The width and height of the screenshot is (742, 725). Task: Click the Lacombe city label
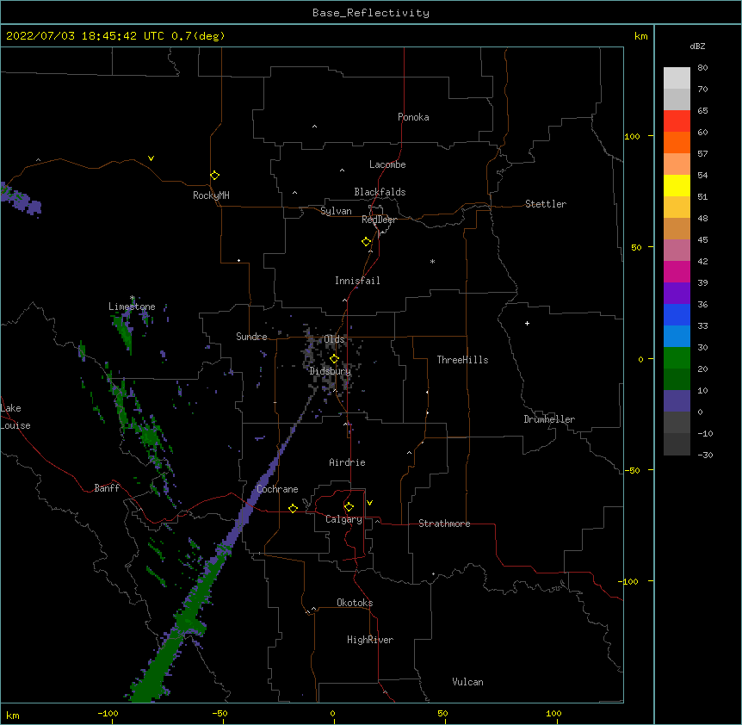click(387, 164)
